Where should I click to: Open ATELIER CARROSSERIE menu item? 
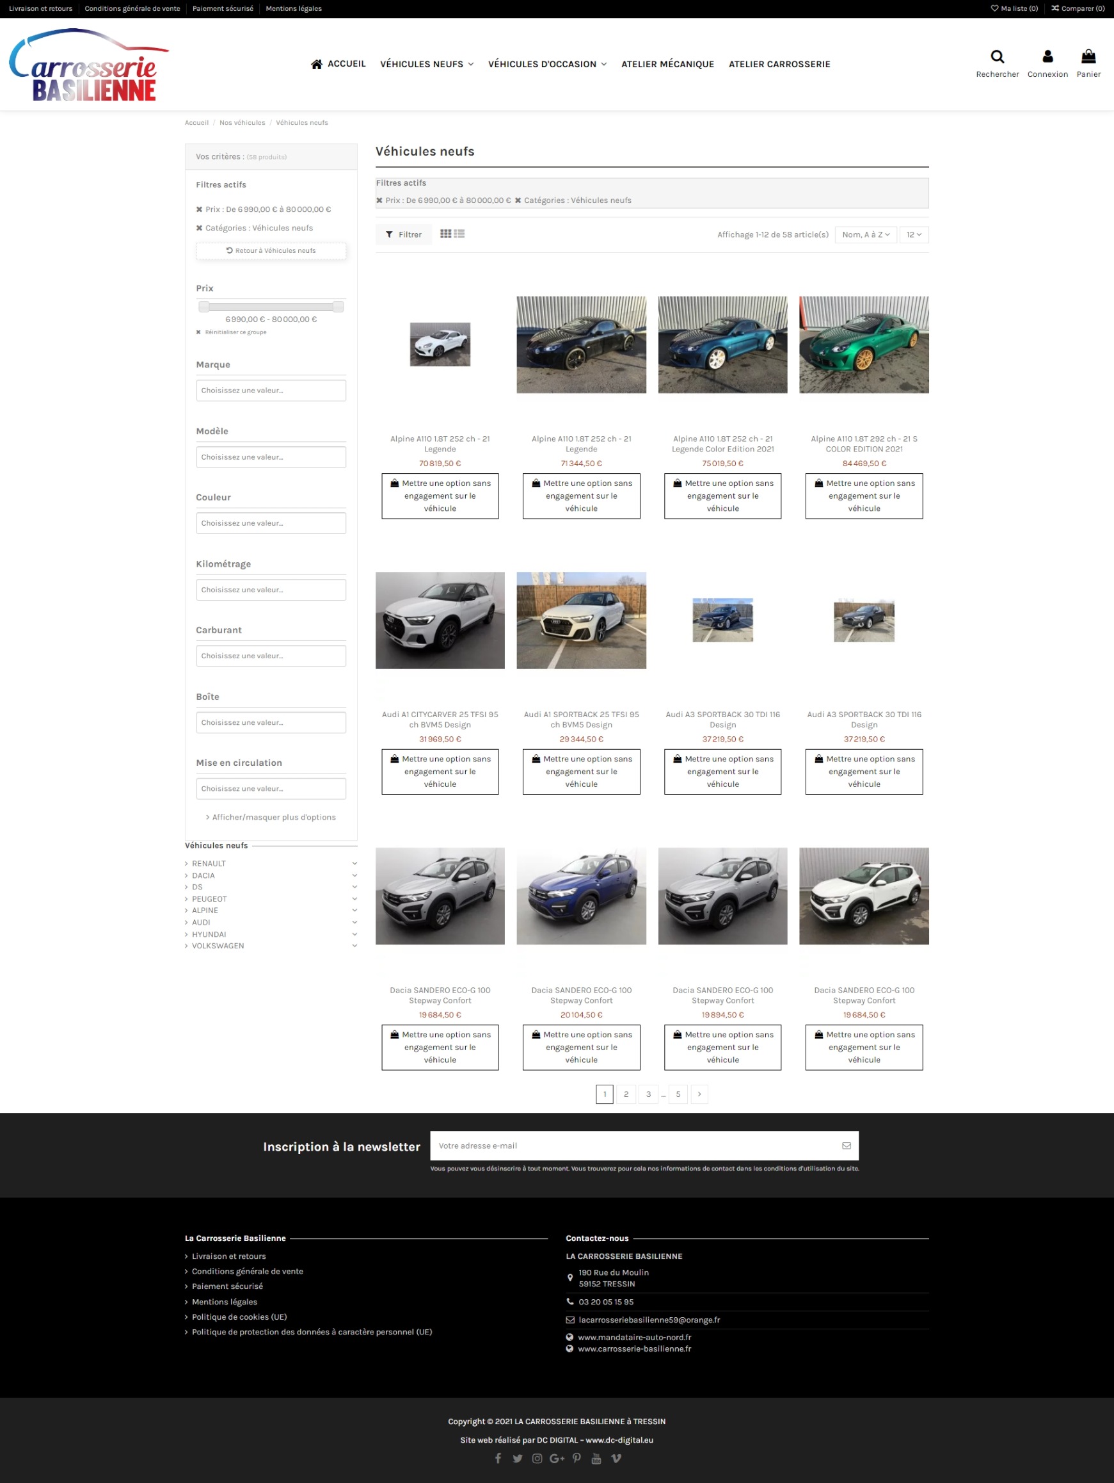779,65
